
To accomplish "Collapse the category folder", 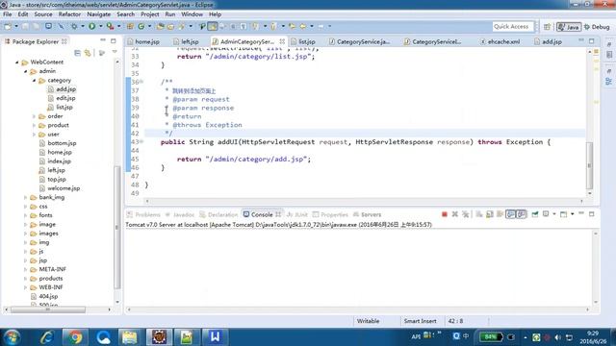I will (x=35, y=80).
